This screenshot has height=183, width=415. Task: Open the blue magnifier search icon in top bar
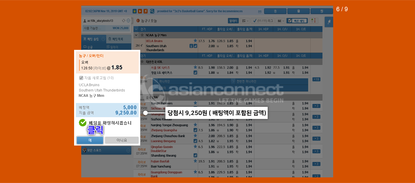coord(152,11)
